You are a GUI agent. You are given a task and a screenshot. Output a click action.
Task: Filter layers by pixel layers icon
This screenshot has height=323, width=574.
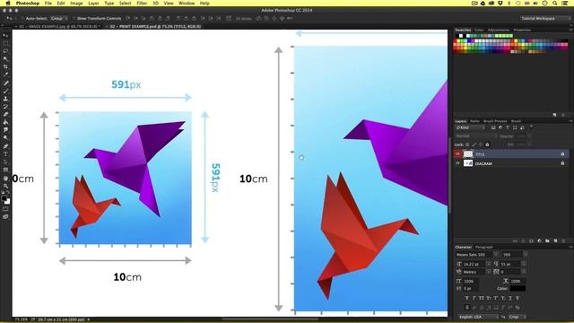point(493,127)
